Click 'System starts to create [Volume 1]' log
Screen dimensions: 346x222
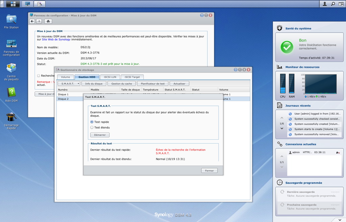click(315, 129)
